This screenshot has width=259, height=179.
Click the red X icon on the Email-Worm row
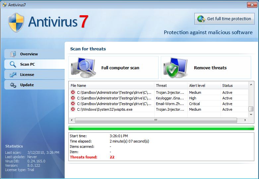click(73, 103)
